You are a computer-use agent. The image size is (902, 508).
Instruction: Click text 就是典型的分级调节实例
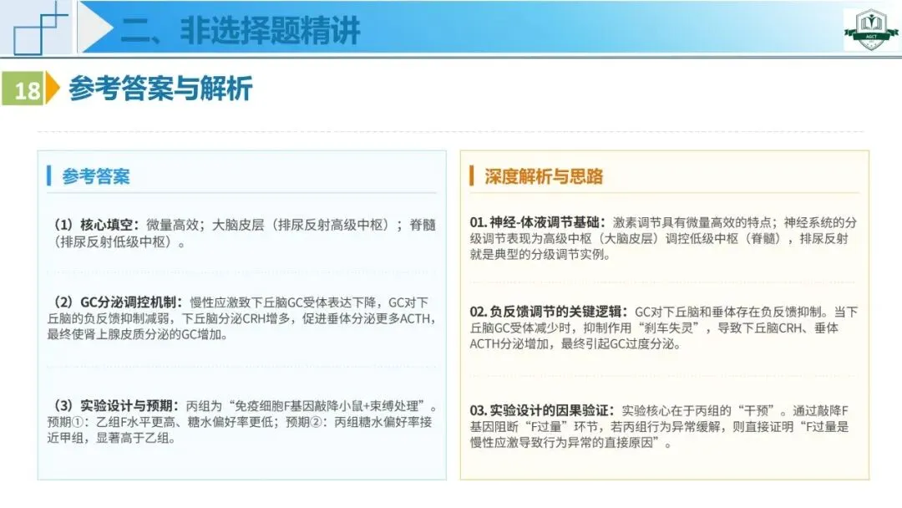[536, 254]
